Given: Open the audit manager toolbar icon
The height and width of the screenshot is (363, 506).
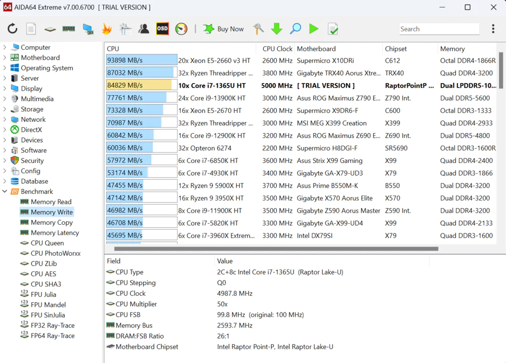Looking at the screenshot, I should pos(125,29).
